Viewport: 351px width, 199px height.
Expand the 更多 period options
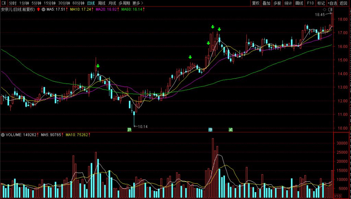point(137,3)
